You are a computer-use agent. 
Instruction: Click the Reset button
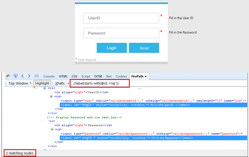coord(144,48)
